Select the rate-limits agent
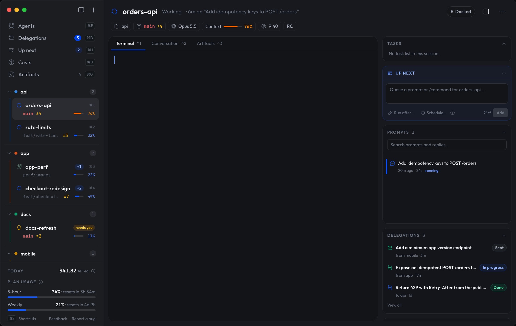 tap(56, 131)
